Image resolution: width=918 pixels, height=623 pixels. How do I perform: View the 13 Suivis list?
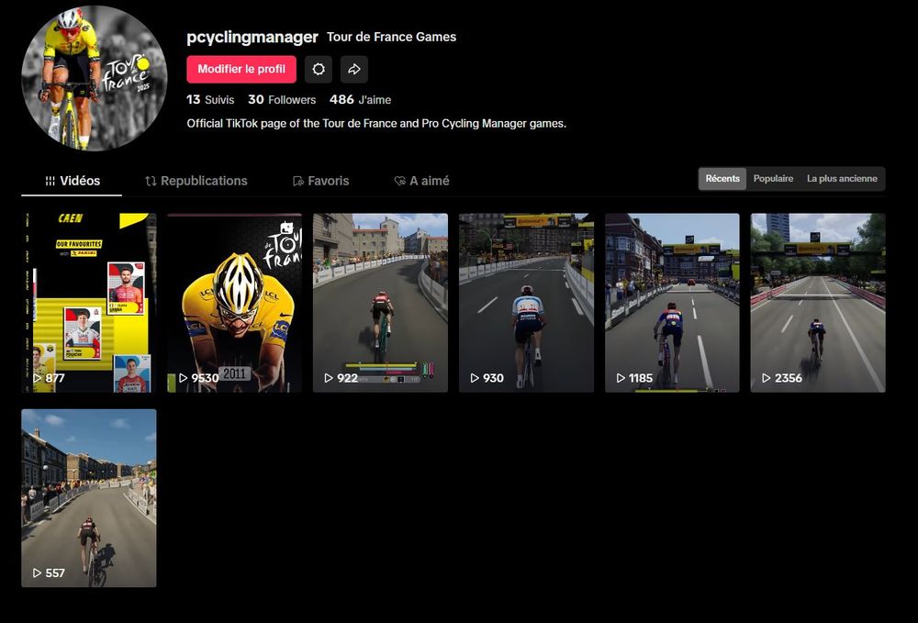click(210, 99)
